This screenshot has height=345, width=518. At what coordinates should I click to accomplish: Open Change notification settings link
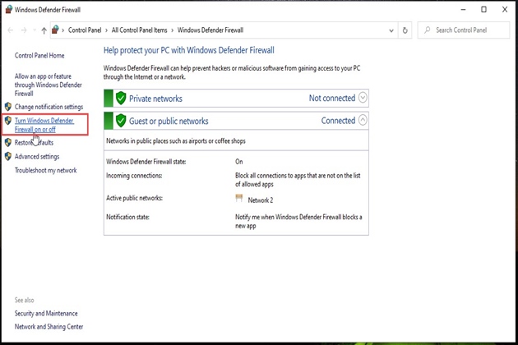click(49, 107)
